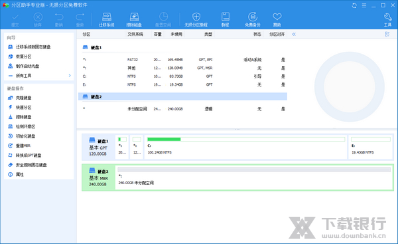Viewport: 398px width, 244px height.
Task: Open the 工具 (Tools) wrench icon
Action: click(x=387, y=19)
